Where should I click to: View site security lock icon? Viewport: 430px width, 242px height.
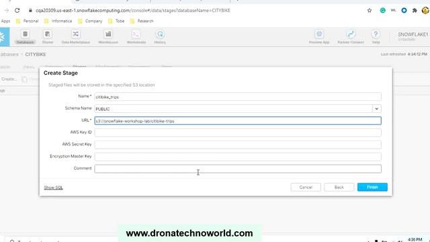click(x=30, y=11)
